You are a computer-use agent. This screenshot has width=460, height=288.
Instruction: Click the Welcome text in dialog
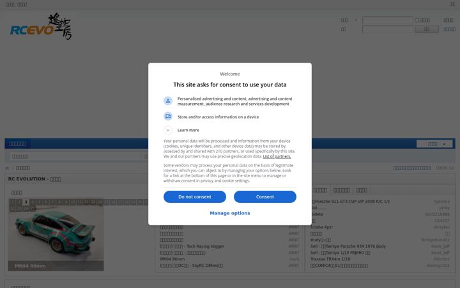230,74
